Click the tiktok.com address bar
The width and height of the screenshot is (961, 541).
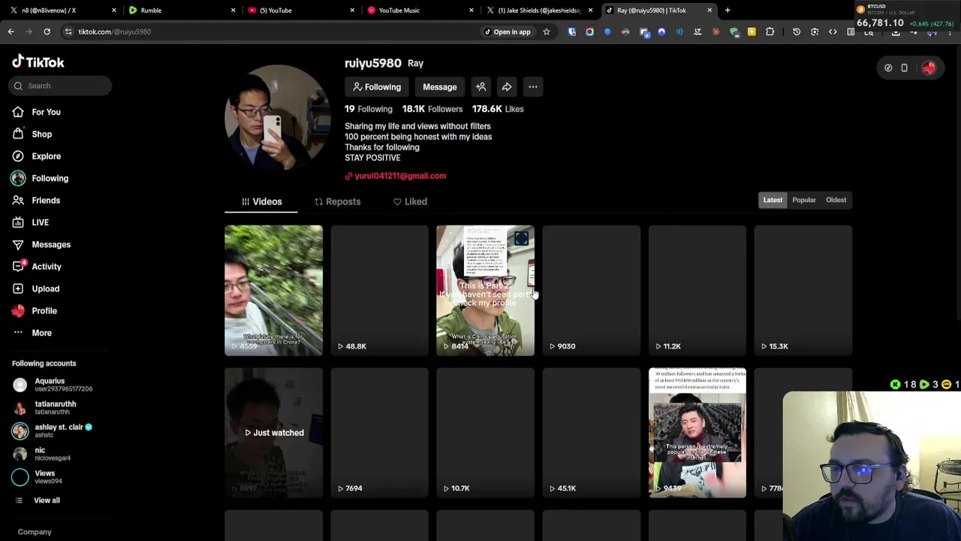[x=270, y=32]
